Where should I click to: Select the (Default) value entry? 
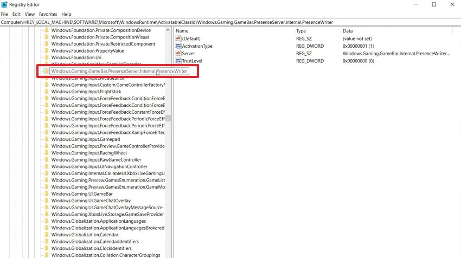pos(191,38)
